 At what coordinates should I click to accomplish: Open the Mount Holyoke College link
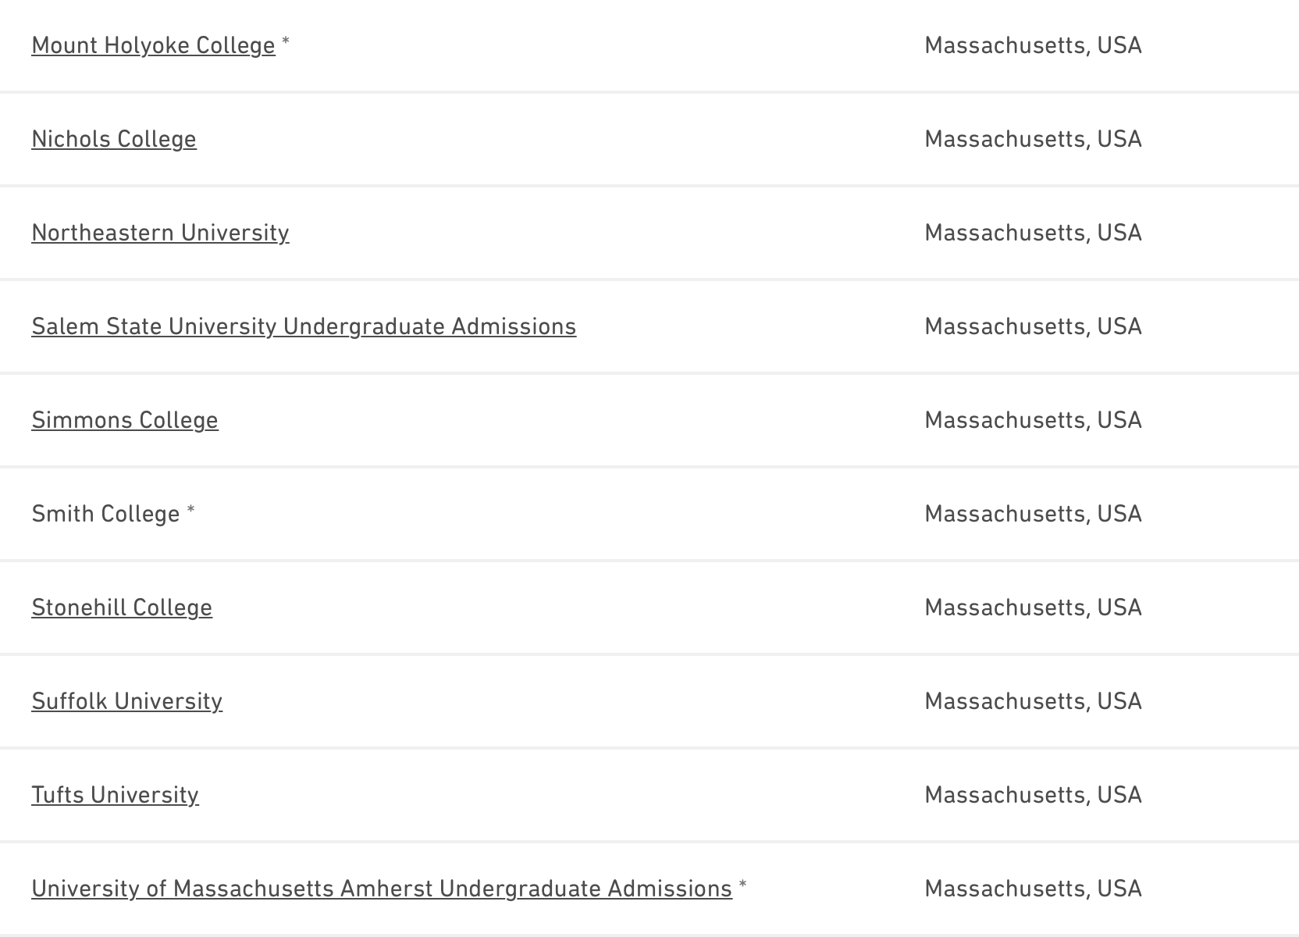153,45
